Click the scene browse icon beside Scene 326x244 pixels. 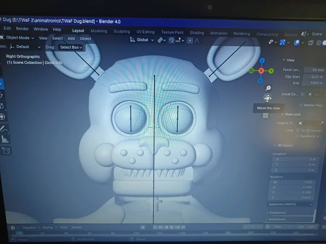click(304, 34)
